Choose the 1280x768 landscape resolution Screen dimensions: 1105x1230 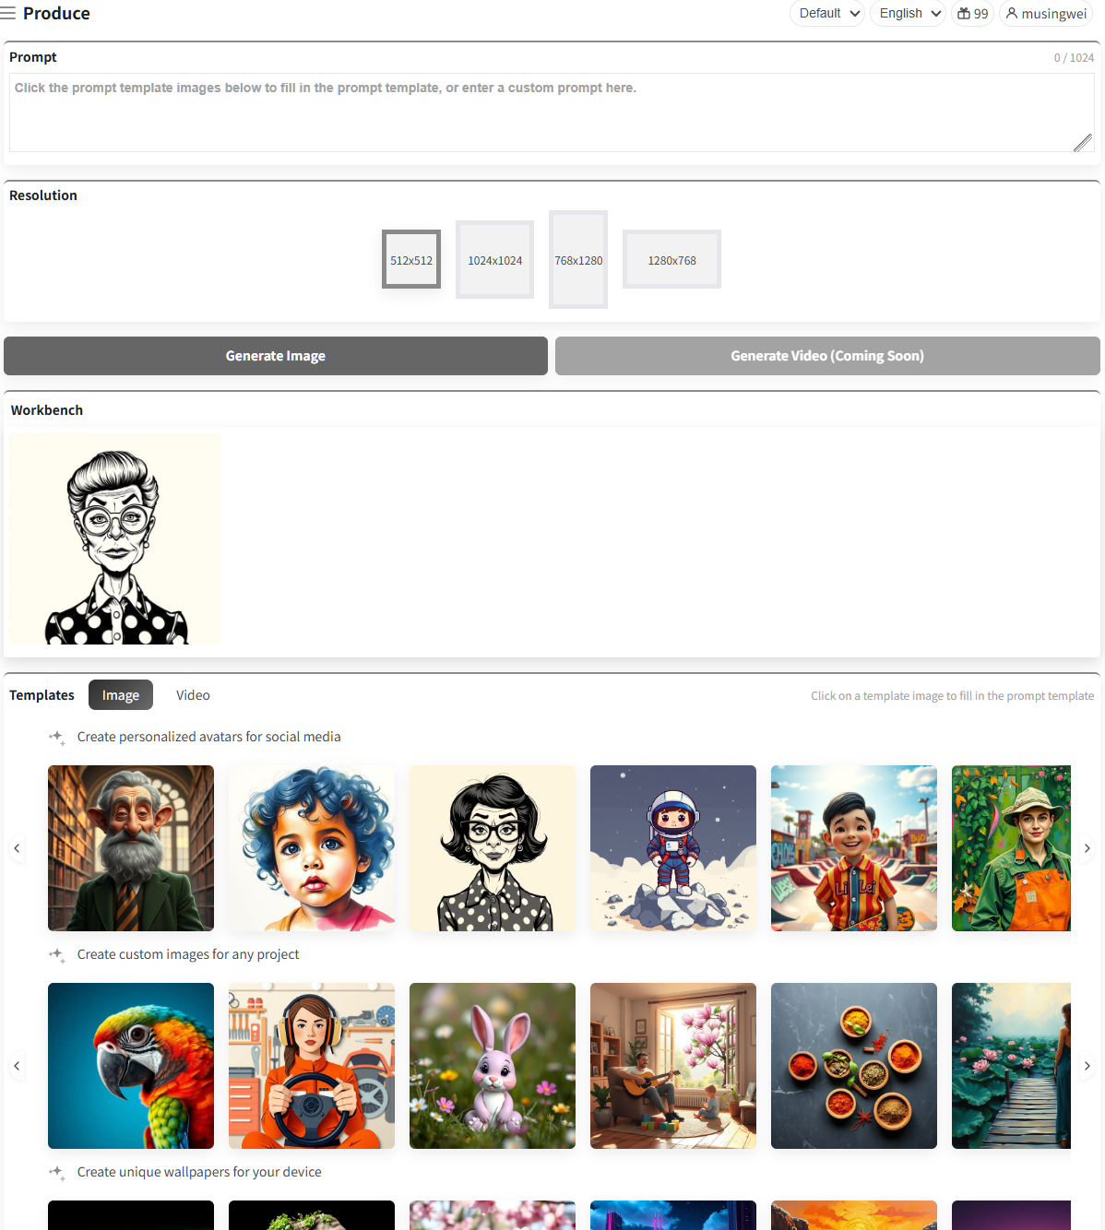671,260
